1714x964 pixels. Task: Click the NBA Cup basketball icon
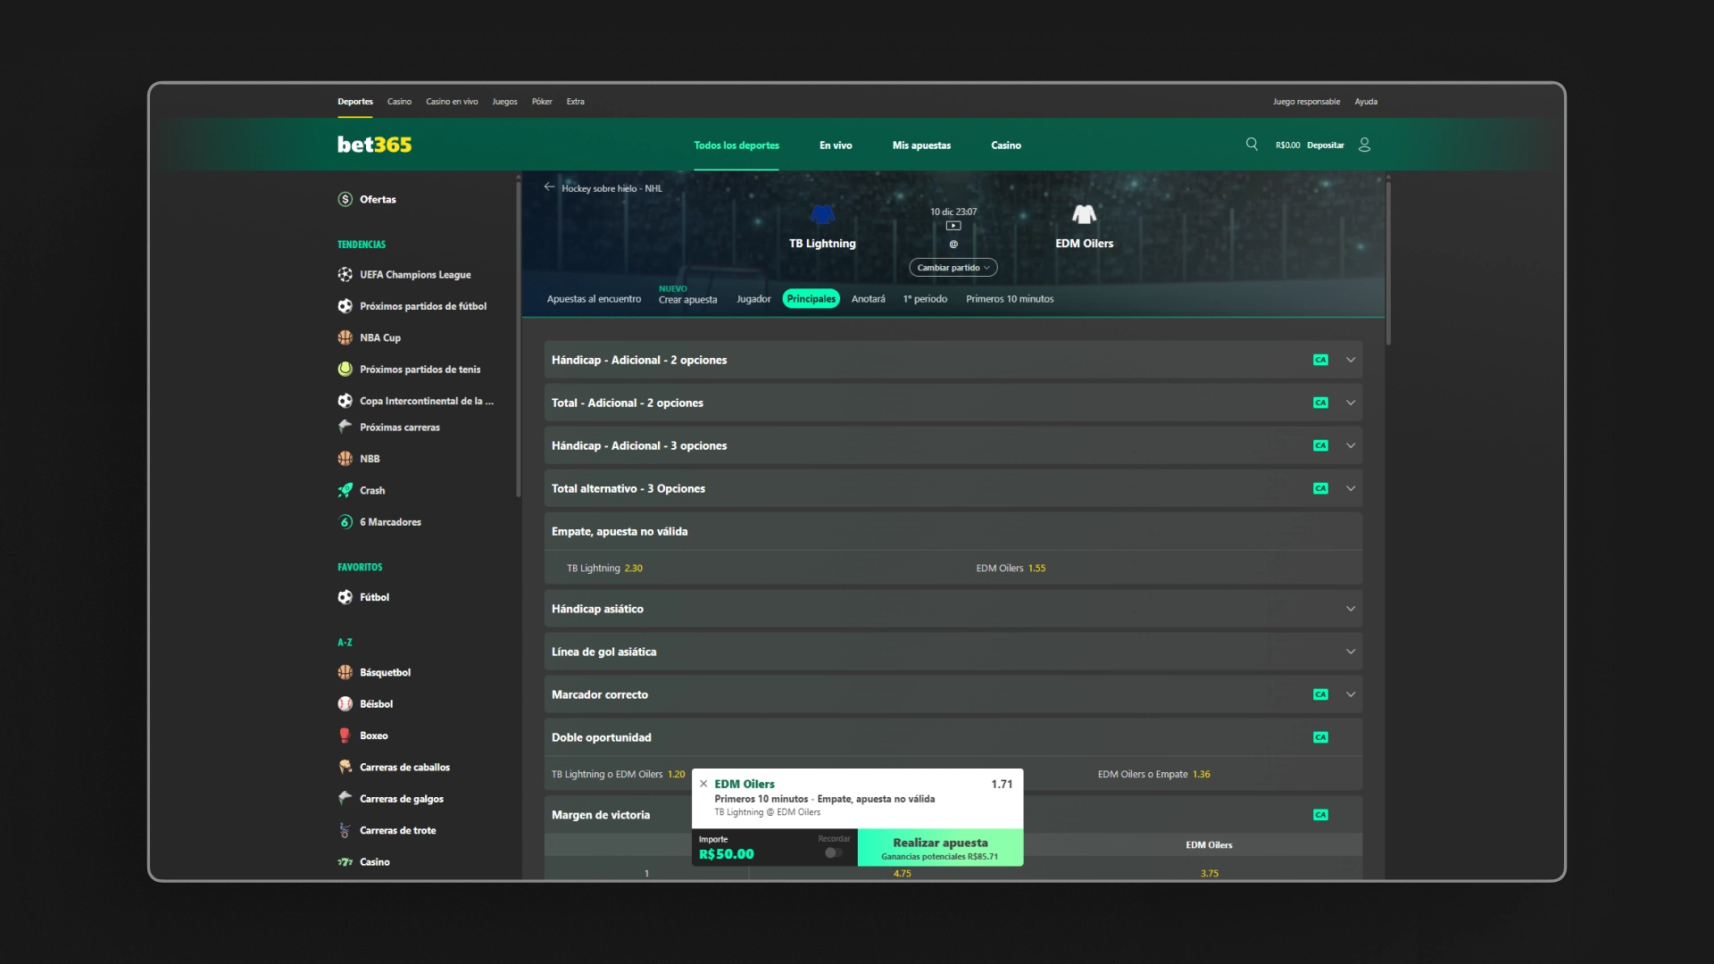pos(345,337)
